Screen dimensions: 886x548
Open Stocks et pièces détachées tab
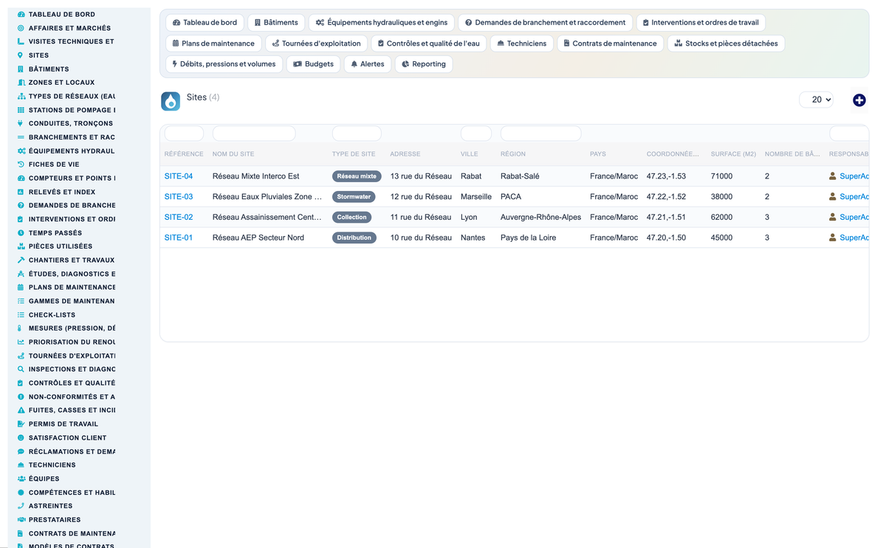(x=726, y=43)
